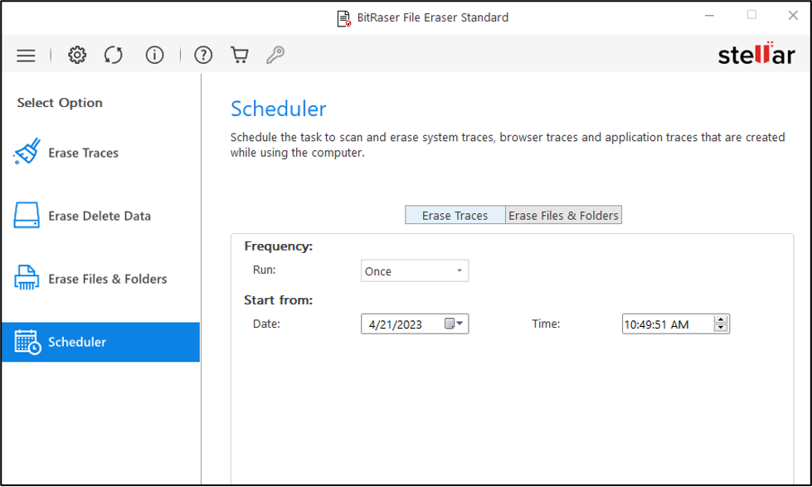Increase time with the up spinner arrow
The width and height of the screenshot is (812, 487).
[721, 319]
